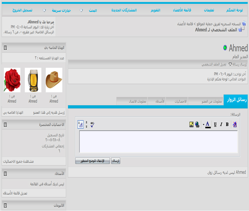Click inside the visitor message text area

[158, 142]
